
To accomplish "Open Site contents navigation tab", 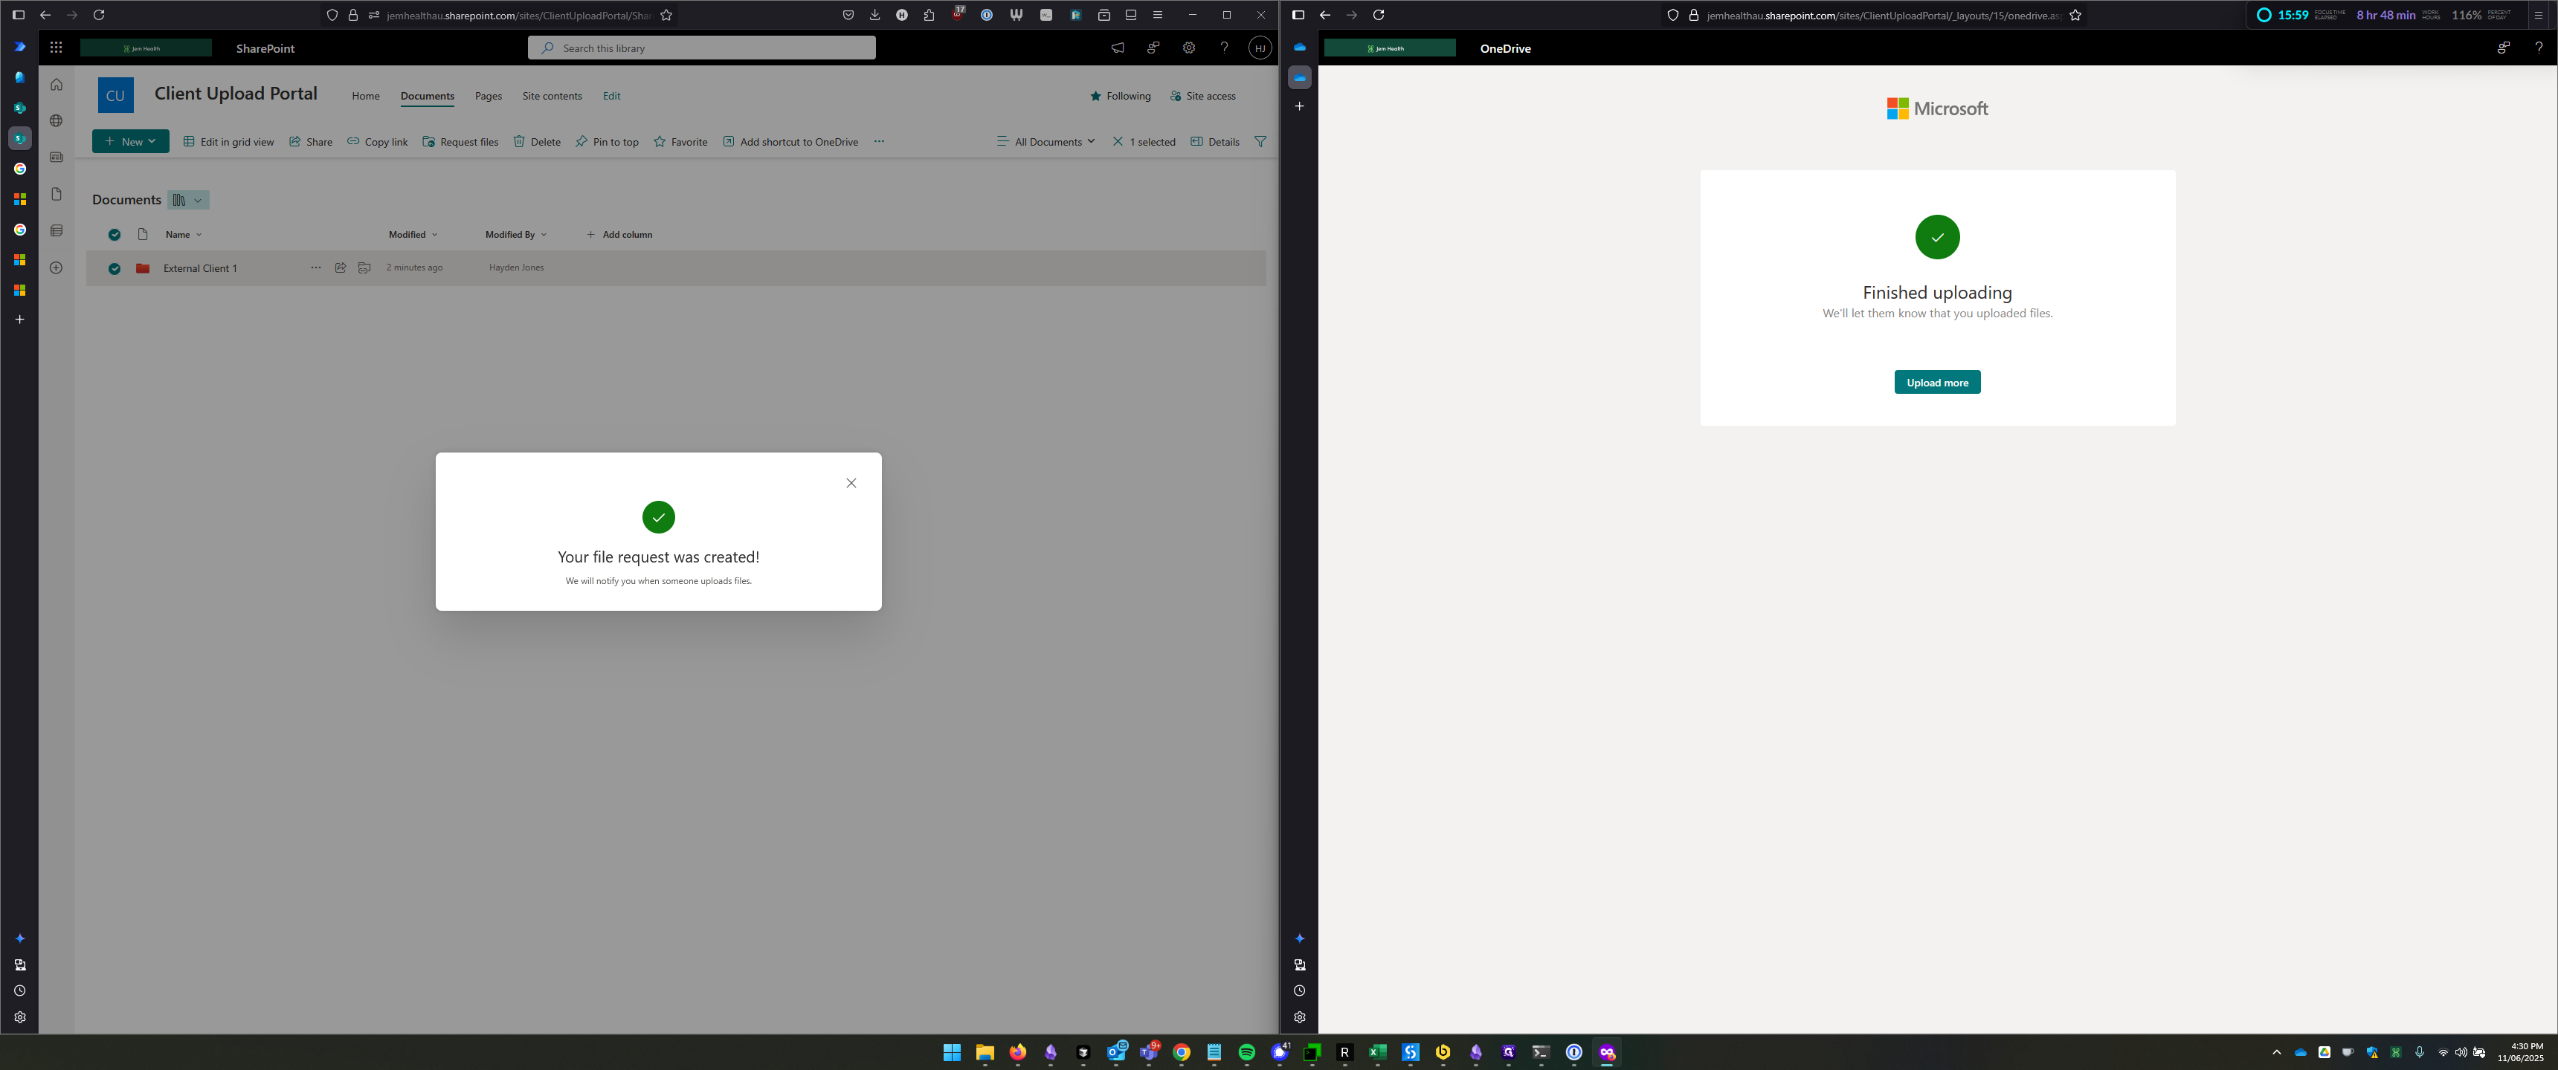I will (552, 97).
